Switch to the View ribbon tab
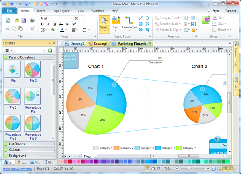This screenshot has height=174, width=241. click(x=81, y=11)
